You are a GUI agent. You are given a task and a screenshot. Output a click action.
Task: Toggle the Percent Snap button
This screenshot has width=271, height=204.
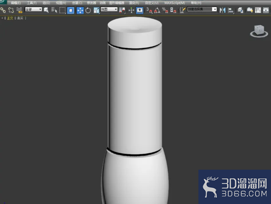165,10
